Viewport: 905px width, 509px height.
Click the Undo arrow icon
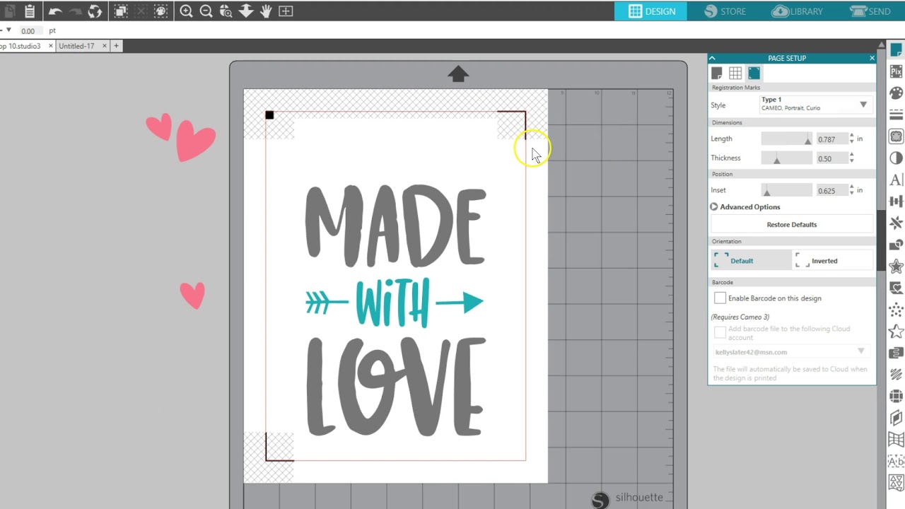point(55,11)
